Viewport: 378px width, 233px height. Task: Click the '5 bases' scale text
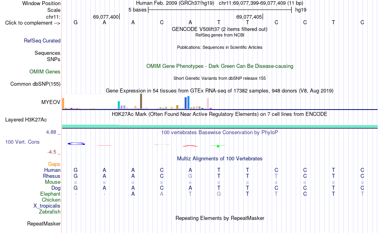point(137,10)
